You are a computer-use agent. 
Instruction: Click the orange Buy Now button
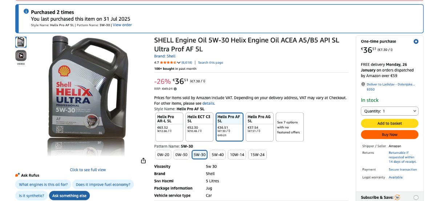pyautogui.click(x=389, y=134)
